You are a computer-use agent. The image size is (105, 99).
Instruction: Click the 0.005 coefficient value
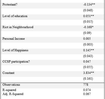point(87,39)
